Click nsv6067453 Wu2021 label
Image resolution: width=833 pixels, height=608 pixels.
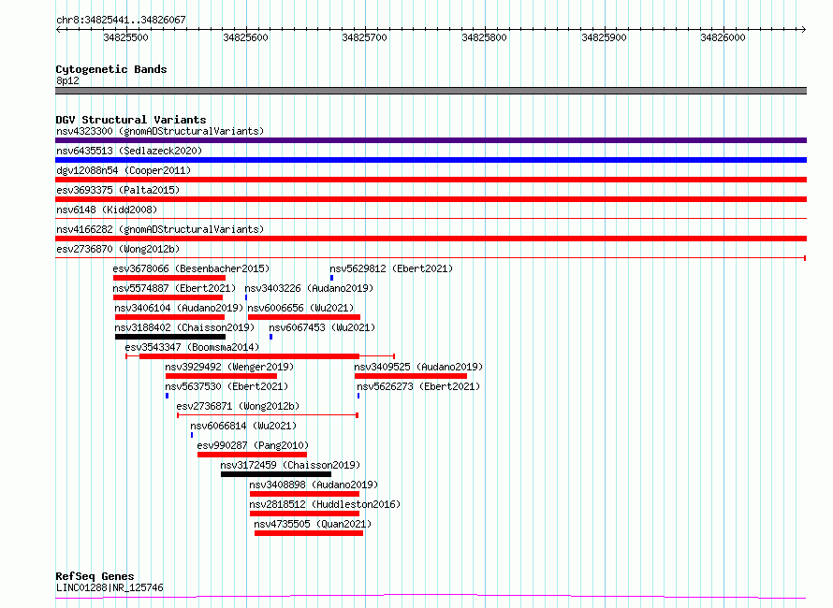322,327
